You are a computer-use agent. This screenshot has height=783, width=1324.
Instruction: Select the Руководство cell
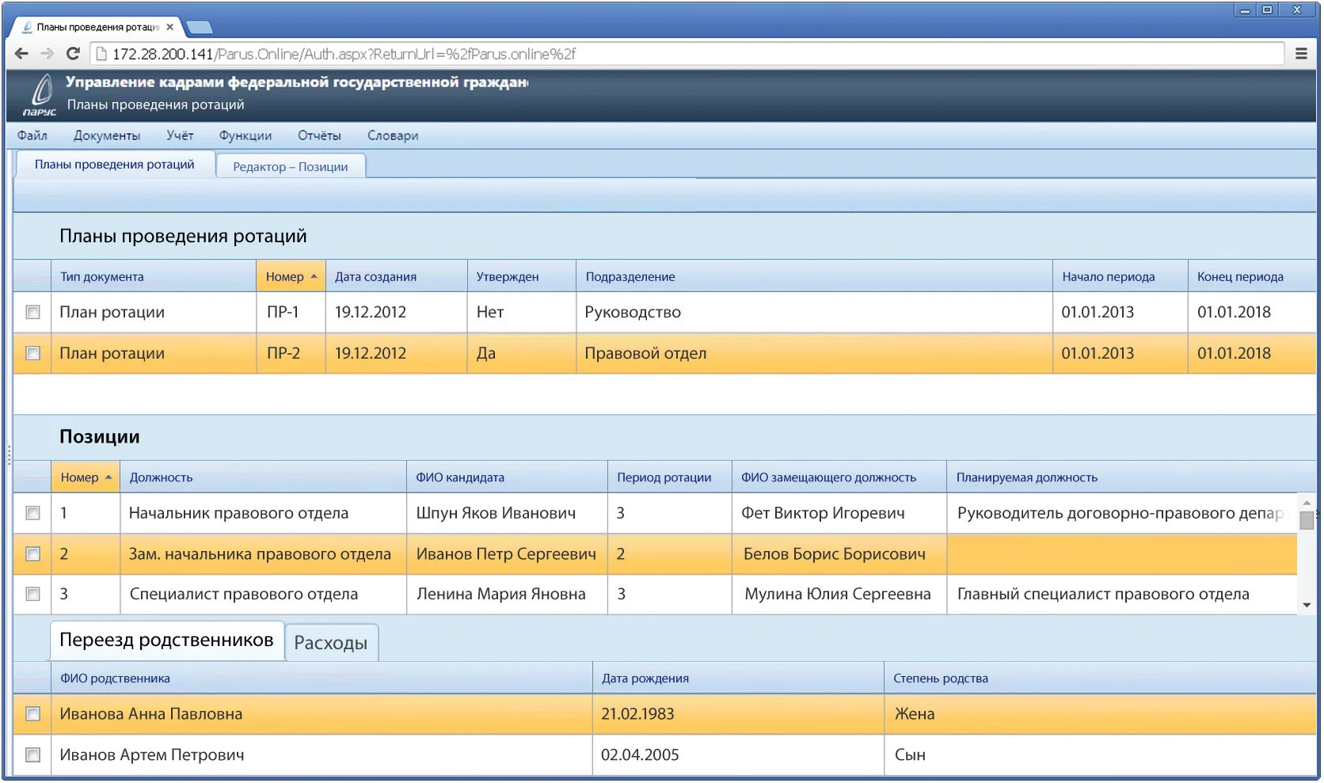[x=814, y=312]
